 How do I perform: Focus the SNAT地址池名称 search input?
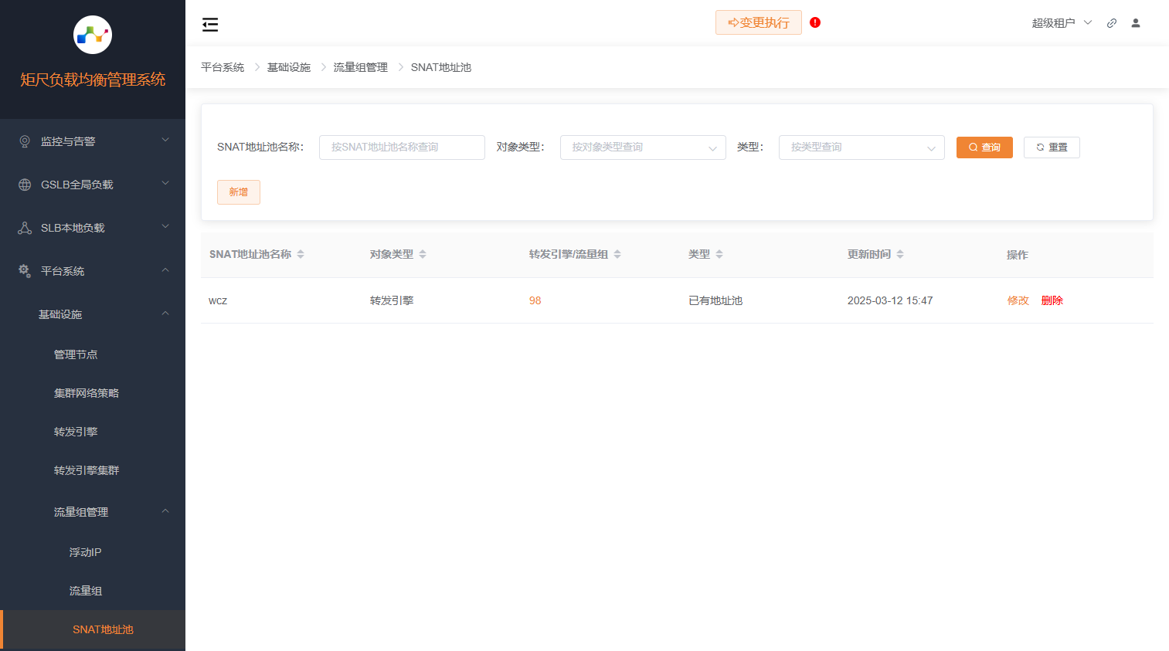[402, 147]
